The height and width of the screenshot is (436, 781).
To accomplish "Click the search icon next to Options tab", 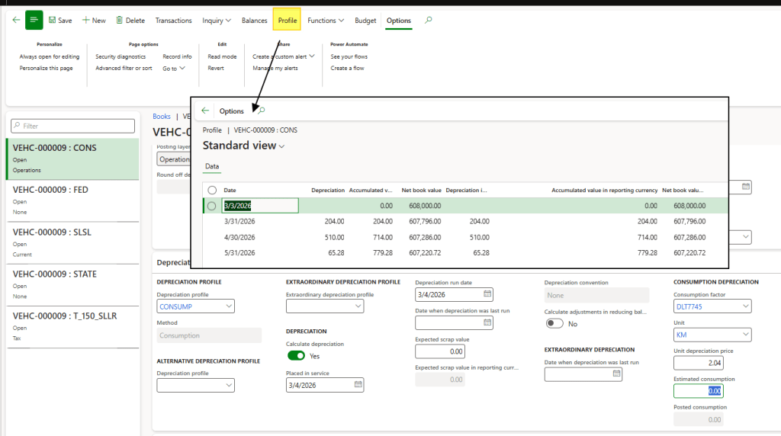I will click(x=428, y=21).
